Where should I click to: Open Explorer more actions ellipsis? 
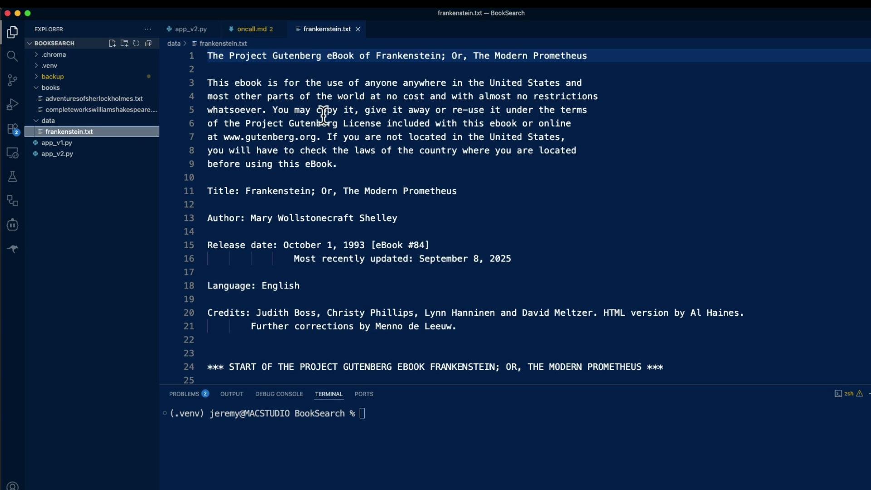148,29
